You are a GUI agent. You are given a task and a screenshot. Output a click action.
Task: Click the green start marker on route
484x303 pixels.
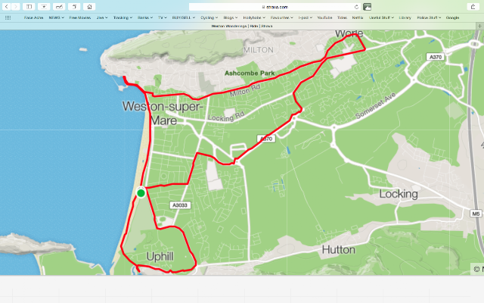click(x=141, y=193)
